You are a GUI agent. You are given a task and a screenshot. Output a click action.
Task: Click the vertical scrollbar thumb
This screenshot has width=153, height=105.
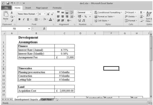click(x=151, y=48)
